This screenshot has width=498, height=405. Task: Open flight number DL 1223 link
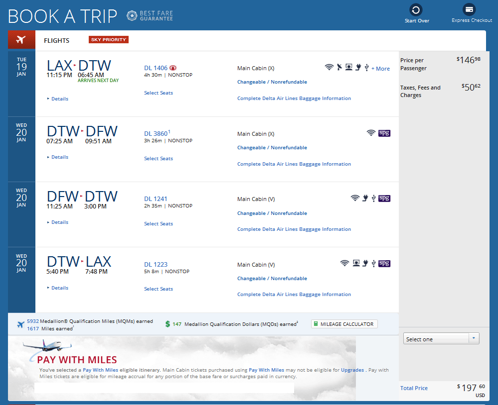pyautogui.click(x=156, y=265)
